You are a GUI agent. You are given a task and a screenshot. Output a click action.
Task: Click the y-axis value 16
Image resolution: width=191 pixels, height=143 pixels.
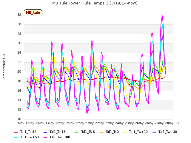[x=19, y=91]
